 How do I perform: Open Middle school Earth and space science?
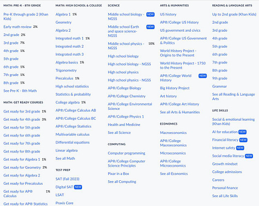click(x=123, y=31)
